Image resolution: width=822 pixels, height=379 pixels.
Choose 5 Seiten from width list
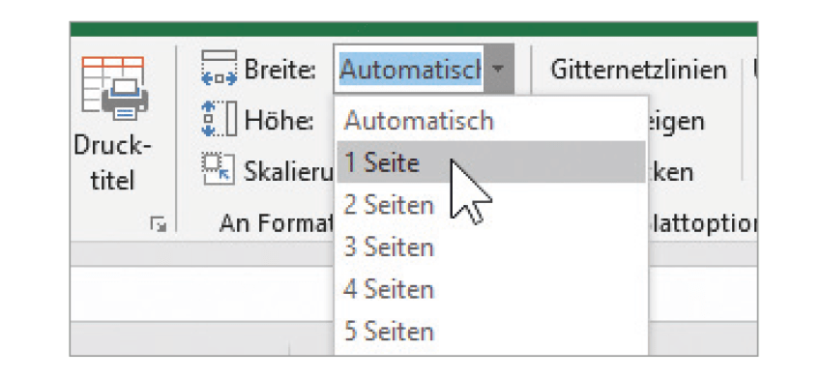pyautogui.click(x=491, y=331)
